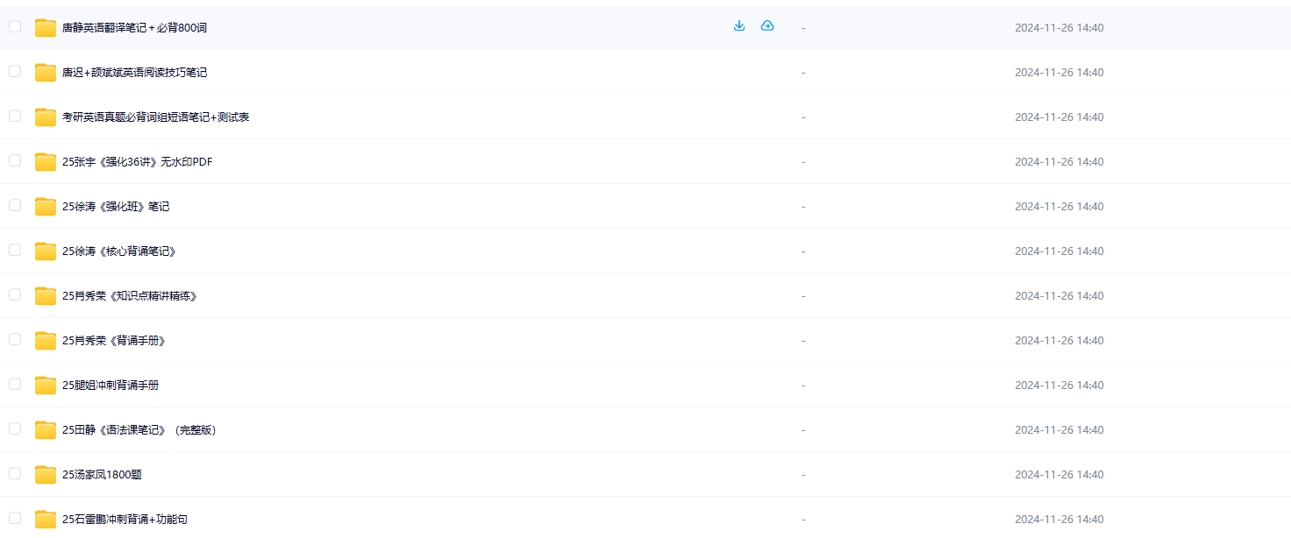
Task: Click folder icon next to 25徐涛《核心背诵笔记》
Action: tap(46, 251)
